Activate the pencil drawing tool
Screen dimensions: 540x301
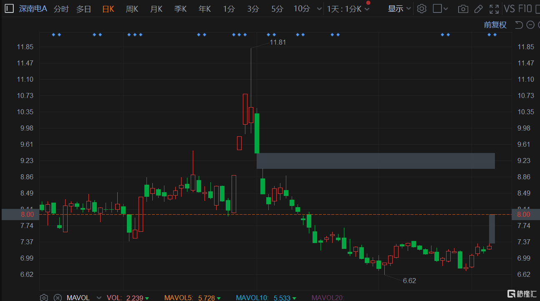[479, 9]
